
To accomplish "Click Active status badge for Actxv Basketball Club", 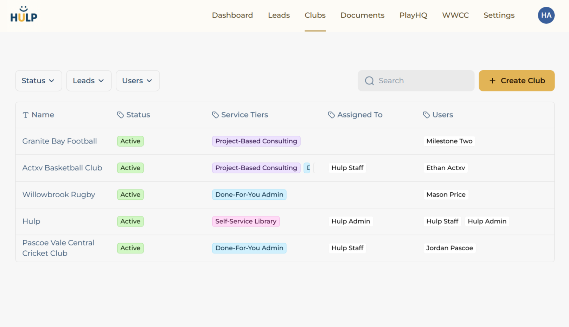I will click(x=130, y=168).
